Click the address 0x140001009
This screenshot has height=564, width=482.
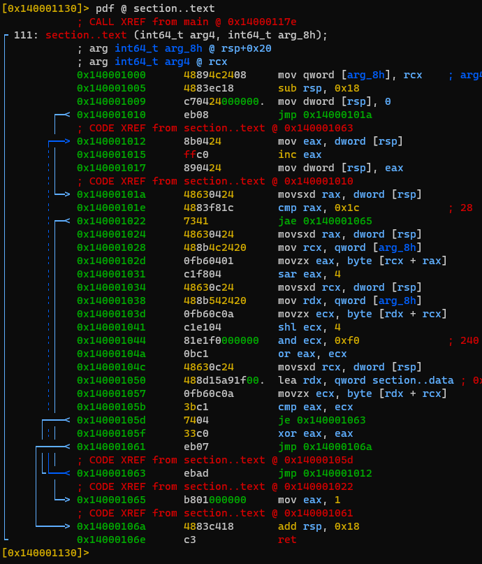click(x=112, y=101)
